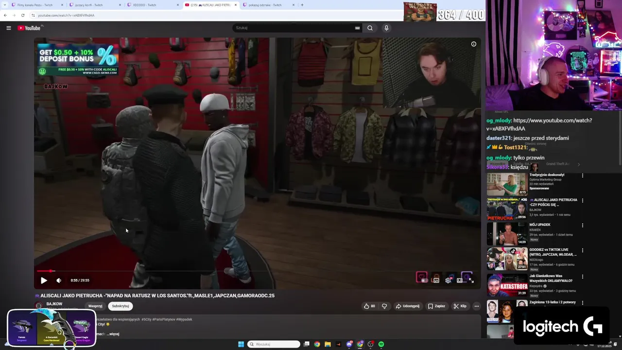Open options menu for GOODIEZ vs TIKTOK

tap(583, 250)
